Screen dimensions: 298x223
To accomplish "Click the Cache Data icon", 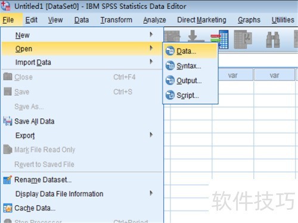I will 8,208.
